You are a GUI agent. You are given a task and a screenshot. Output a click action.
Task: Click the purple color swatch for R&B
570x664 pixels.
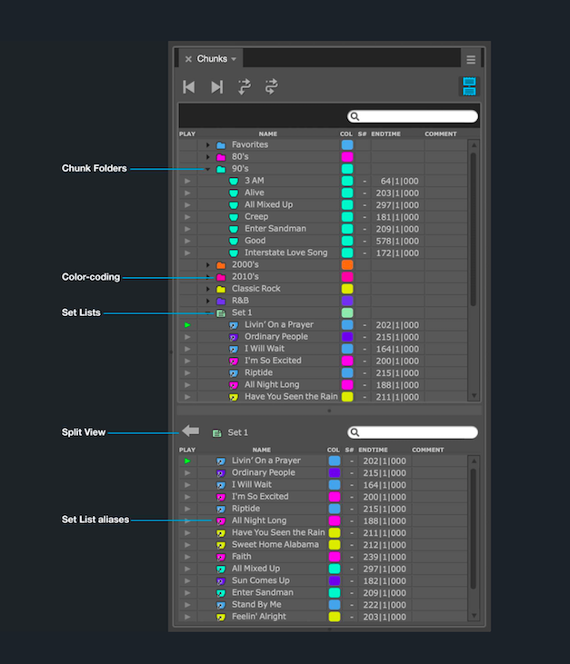click(346, 301)
